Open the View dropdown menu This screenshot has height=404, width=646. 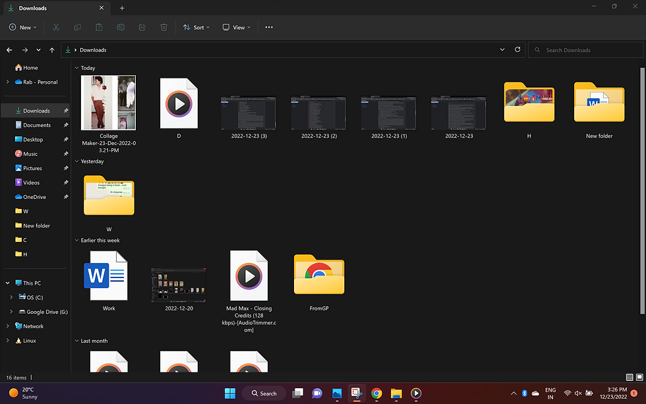coord(237,27)
